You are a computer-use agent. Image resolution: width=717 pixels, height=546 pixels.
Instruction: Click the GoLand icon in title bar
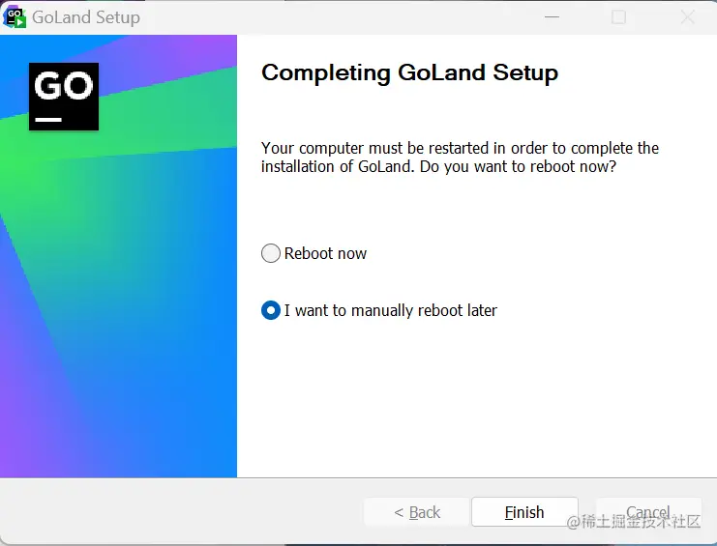(x=15, y=16)
